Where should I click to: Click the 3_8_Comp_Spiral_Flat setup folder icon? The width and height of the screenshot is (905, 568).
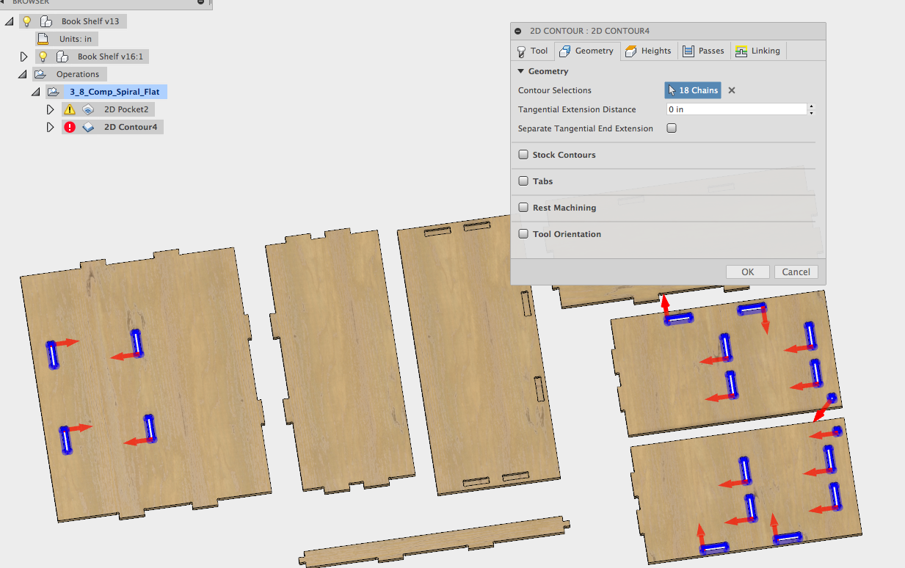coord(54,92)
